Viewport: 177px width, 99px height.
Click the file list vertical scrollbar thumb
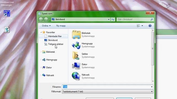pos(153,48)
